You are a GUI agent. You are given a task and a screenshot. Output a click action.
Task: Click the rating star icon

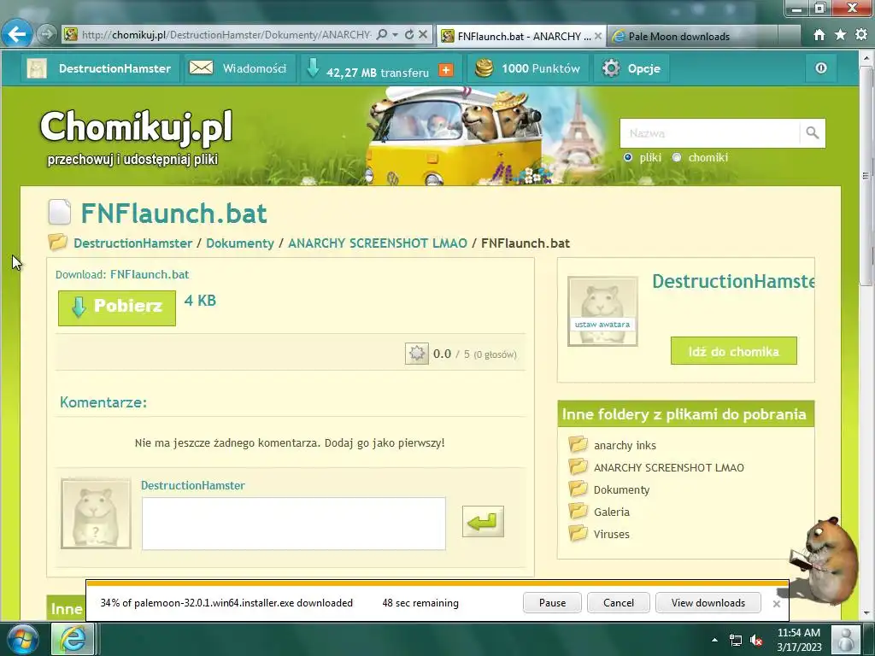click(417, 354)
